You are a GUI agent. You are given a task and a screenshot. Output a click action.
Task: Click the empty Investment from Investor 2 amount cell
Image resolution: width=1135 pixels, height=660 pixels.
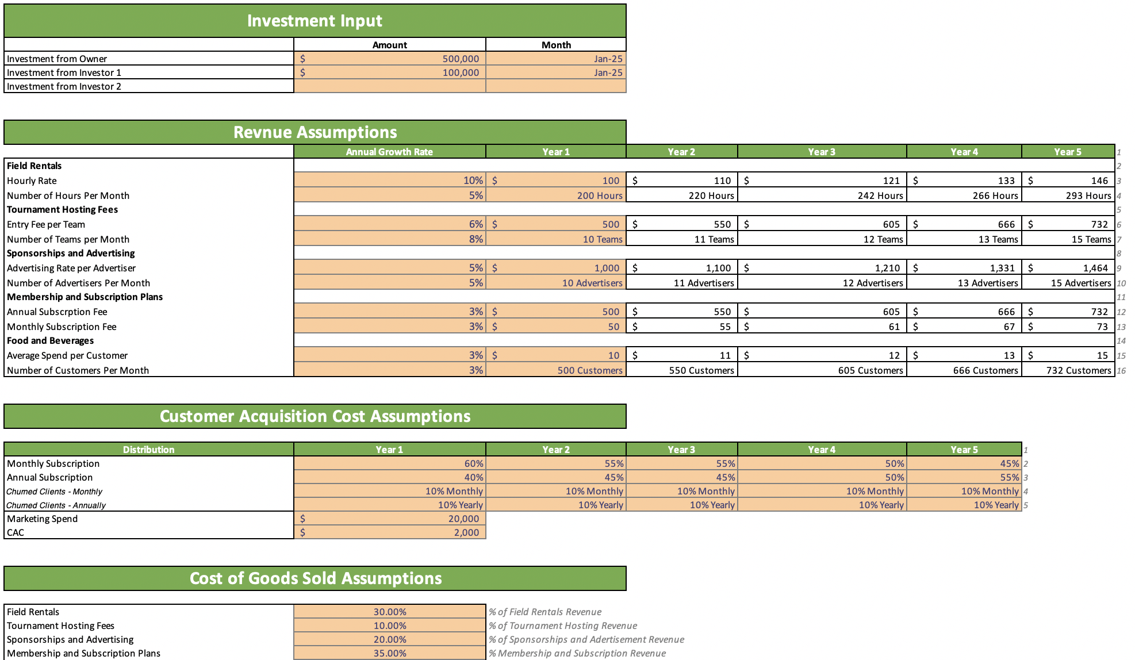389,86
